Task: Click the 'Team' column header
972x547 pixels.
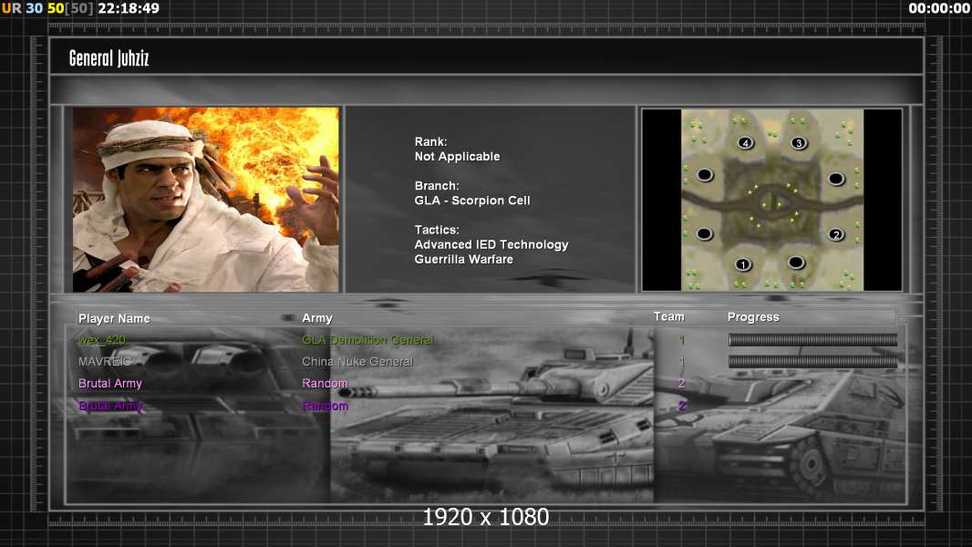Action: (669, 316)
